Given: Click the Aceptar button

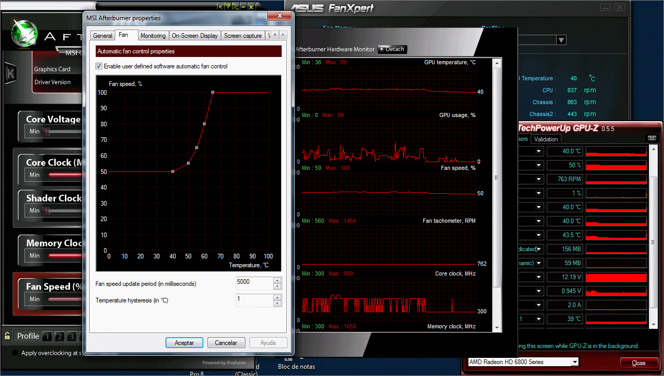Looking at the screenshot, I should (184, 343).
